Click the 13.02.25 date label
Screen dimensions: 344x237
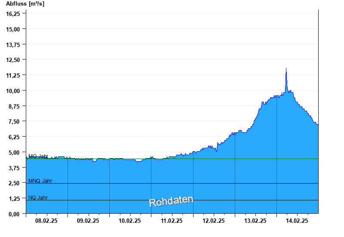pyautogui.click(x=255, y=221)
